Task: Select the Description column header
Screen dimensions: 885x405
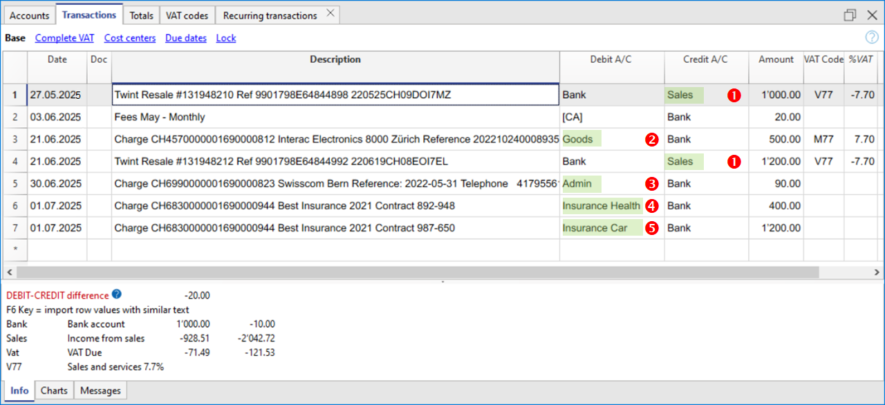Action: pos(335,60)
